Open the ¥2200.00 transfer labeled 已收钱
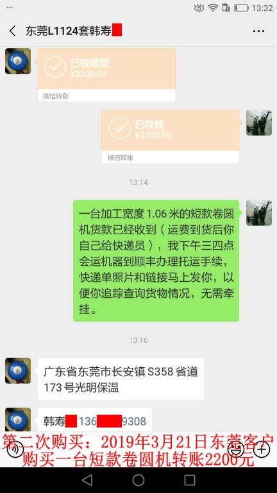Viewport: 277px width, 493px height. pos(170,137)
